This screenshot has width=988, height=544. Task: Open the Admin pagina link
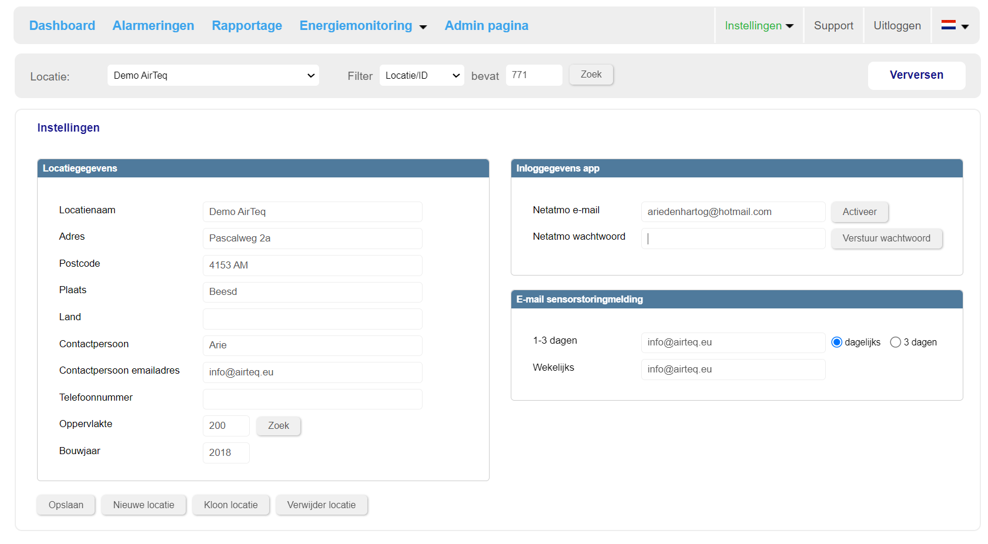486,26
